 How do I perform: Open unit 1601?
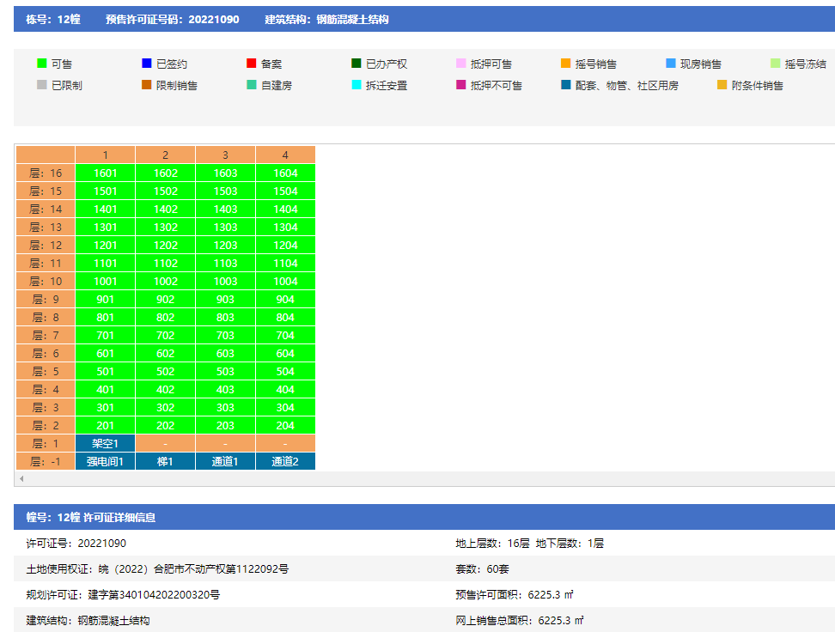coord(106,173)
